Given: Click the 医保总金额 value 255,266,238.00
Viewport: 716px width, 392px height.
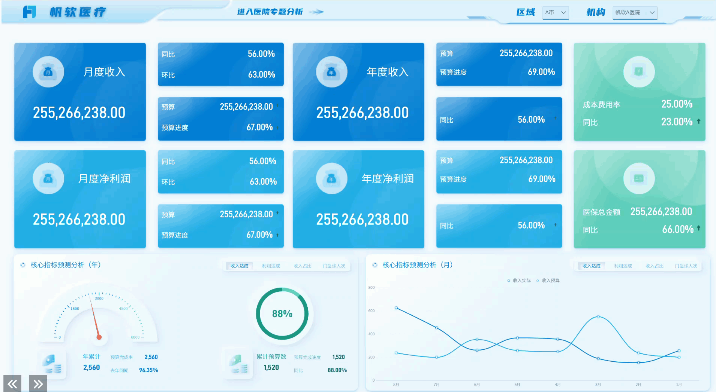Looking at the screenshot, I should point(661,211).
